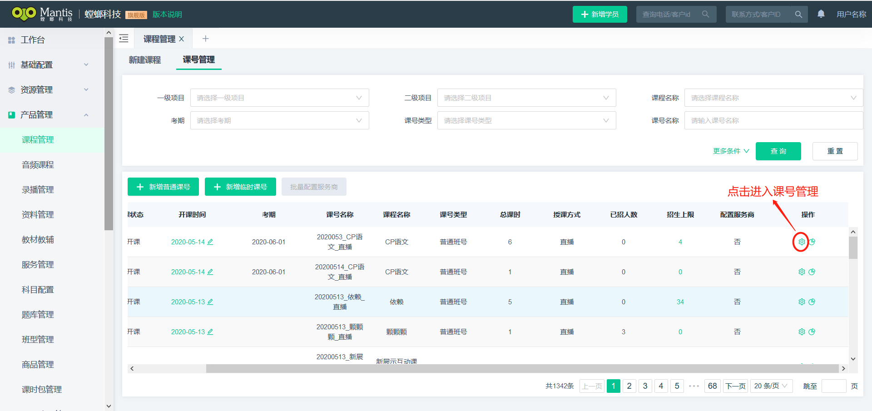Click table horizontal scrollbar
Image resolution: width=872 pixels, height=411 pixels.
(x=522, y=368)
